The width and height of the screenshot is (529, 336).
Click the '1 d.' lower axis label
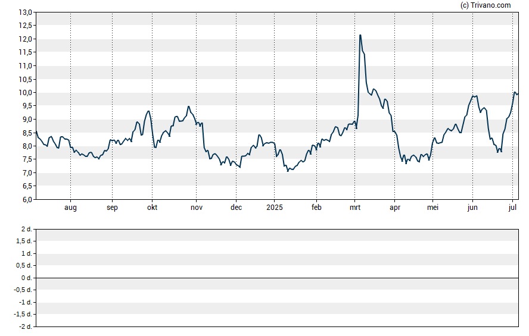click(x=27, y=253)
